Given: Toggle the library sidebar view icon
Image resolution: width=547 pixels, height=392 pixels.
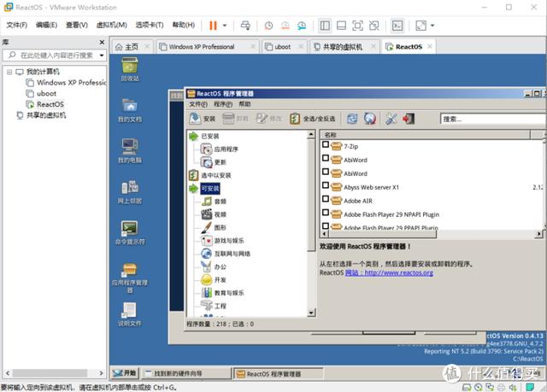Looking at the screenshot, I should [325, 26].
